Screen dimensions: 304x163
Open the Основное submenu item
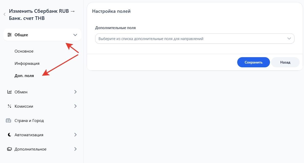pyautogui.click(x=24, y=51)
